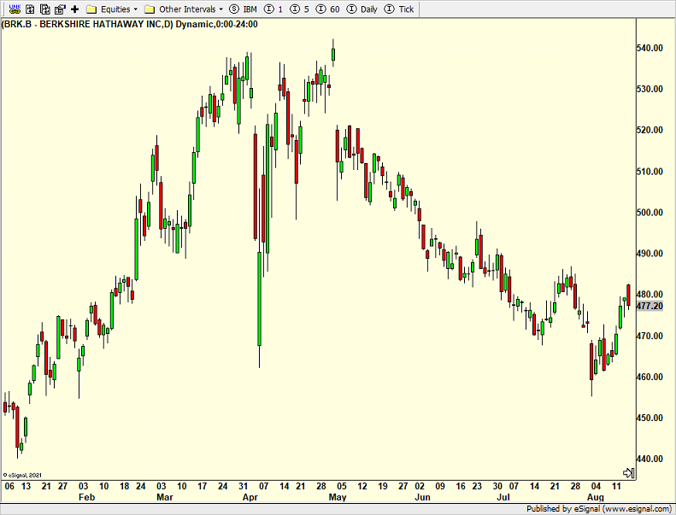Click the 540.00 price axis label
676x515 pixels.
650,48
